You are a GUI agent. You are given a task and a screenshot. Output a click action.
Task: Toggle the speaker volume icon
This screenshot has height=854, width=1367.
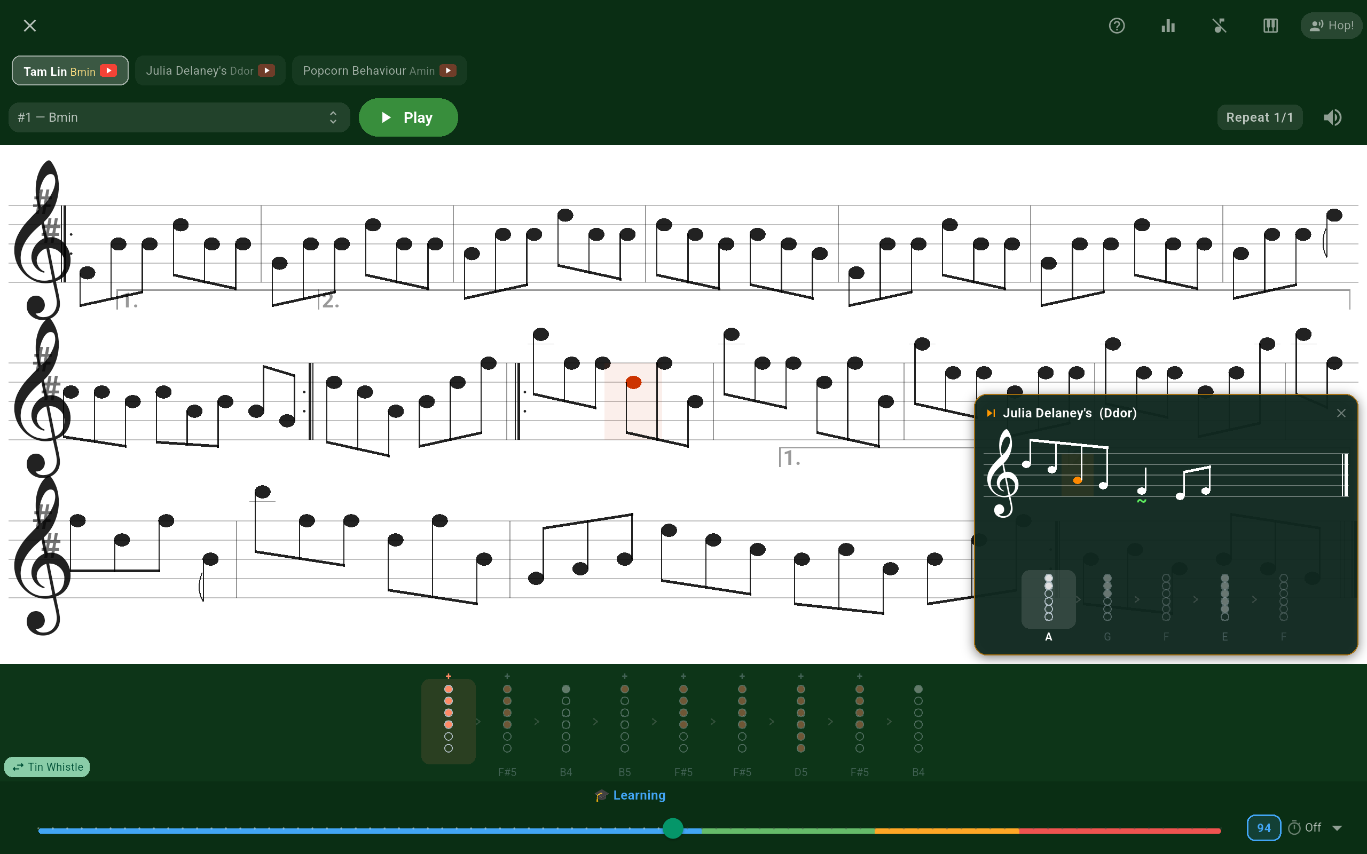pyautogui.click(x=1332, y=117)
